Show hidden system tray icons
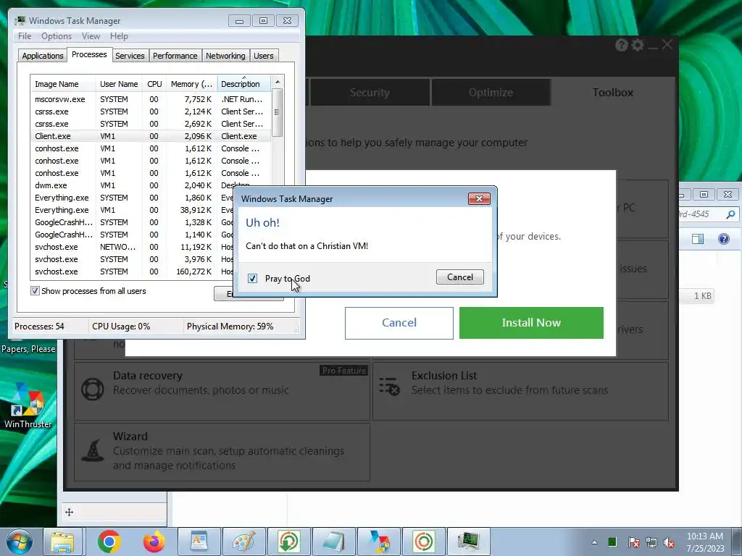 tap(594, 542)
